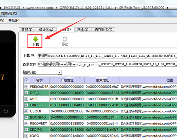The width and height of the screenshot is (177, 138).
Task: Uncheck the MBR row checkbox
Action: 26,99
